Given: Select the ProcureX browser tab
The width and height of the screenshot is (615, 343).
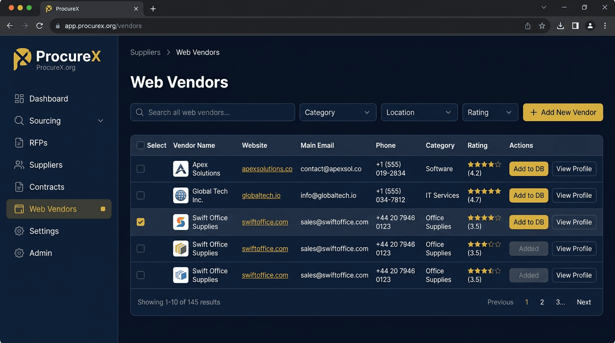Looking at the screenshot, I should pyautogui.click(x=92, y=8).
